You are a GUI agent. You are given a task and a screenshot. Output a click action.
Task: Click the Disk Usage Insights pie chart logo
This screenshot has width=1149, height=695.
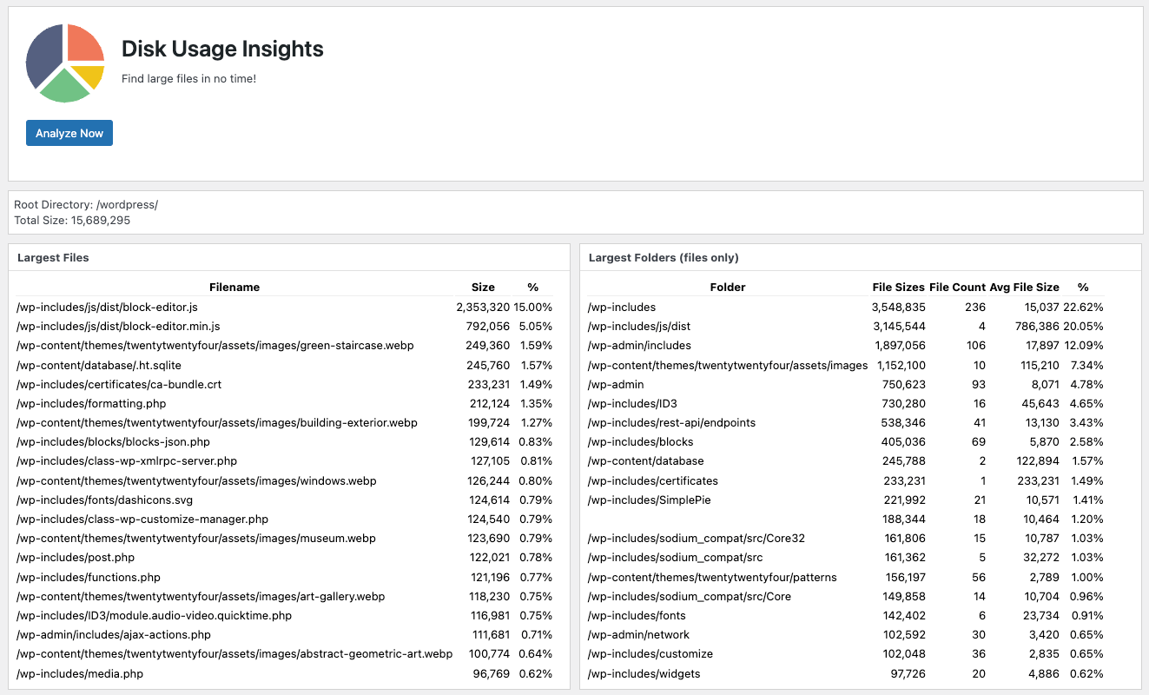pyautogui.click(x=65, y=63)
